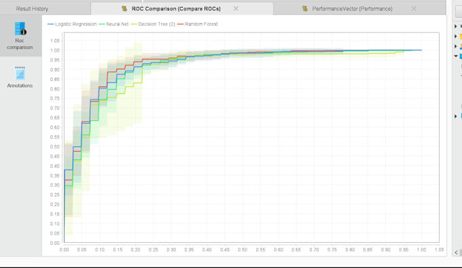Image resolution: width=462 pixels, height=268 pixels.
Task: Click the Random Forest legend entry
Action: (198, 24)
